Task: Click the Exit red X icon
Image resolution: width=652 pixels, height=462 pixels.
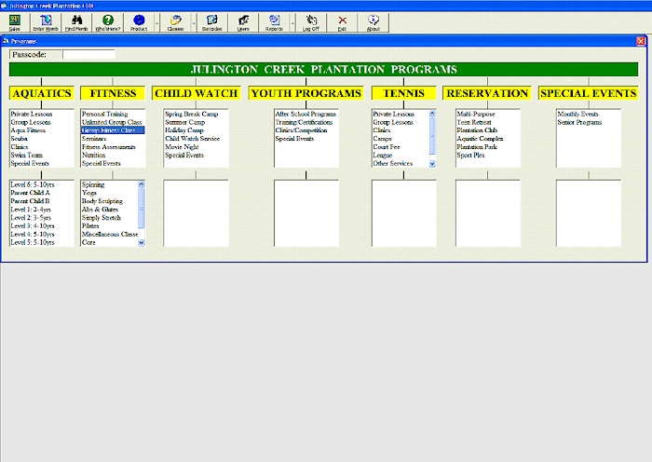Action: tap(342, 22)
